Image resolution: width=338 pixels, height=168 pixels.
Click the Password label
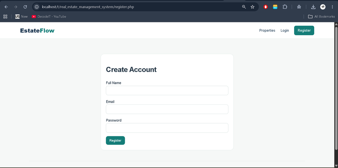point(114,120)
